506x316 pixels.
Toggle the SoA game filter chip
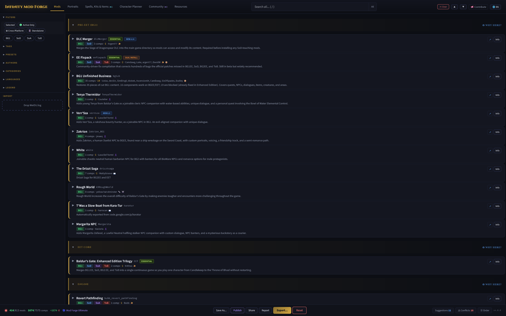tap(29, 38)
